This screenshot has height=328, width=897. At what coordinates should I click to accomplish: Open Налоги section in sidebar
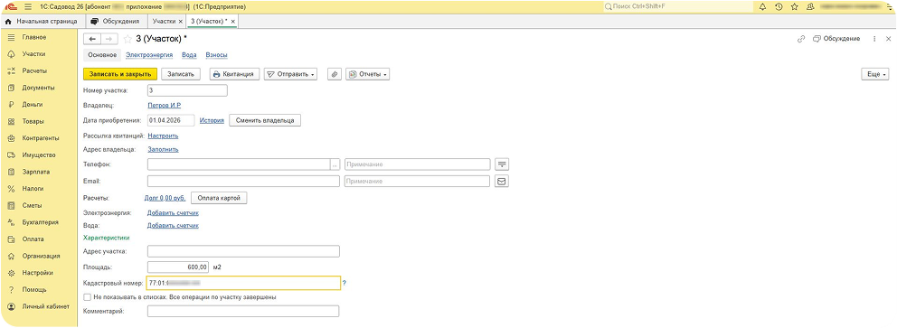coord(33,189)
